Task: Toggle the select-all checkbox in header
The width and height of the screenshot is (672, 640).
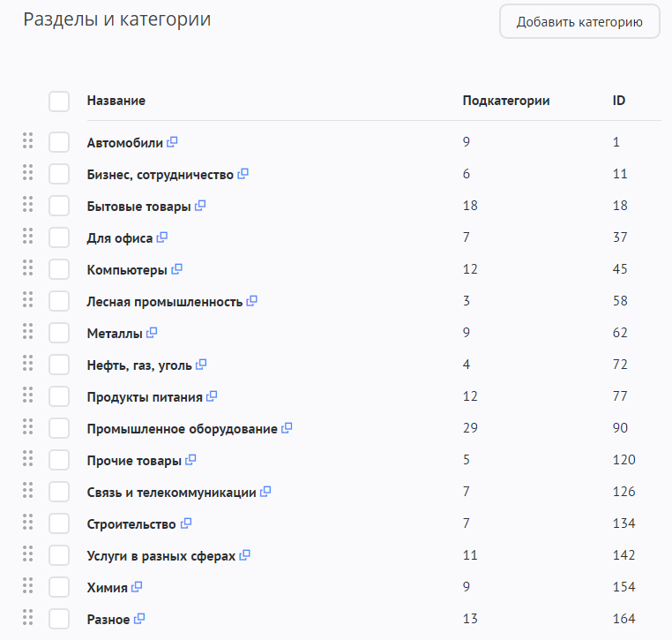Action: click(59, 102)
